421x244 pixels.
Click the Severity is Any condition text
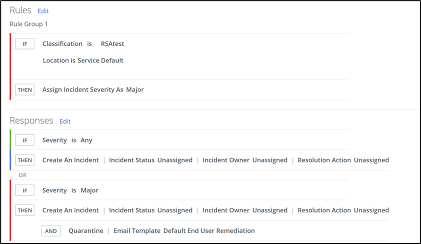click(67, 140)
